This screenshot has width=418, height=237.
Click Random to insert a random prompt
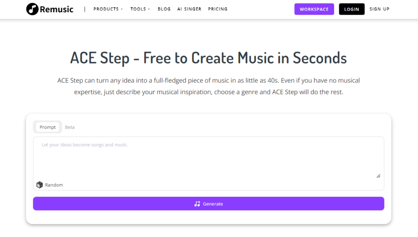[x=54, y=184]
